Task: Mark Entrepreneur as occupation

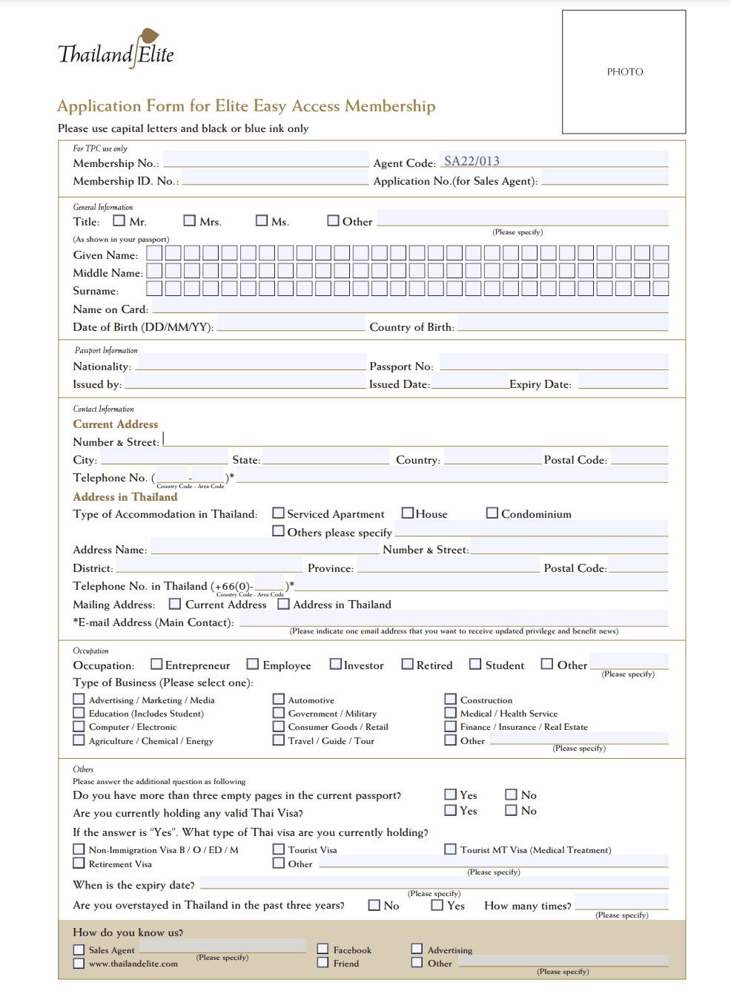Action: (156, 664)
